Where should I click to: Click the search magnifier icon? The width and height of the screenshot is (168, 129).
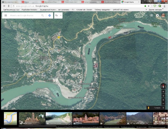[43, 15]
